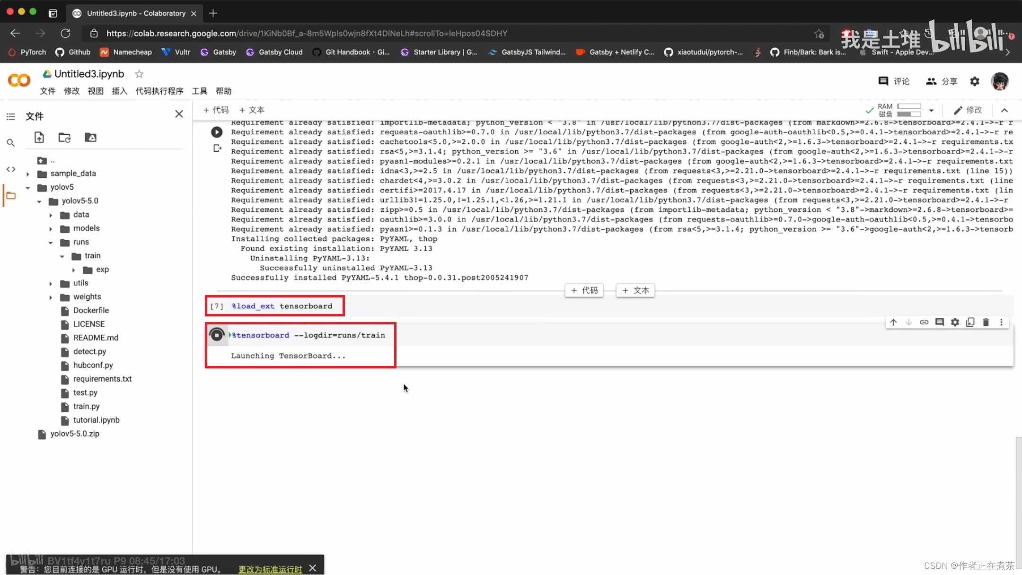Click the mount Google Drive icon
Viewport: 1022px width, 575px height.
tap(90, 138)
